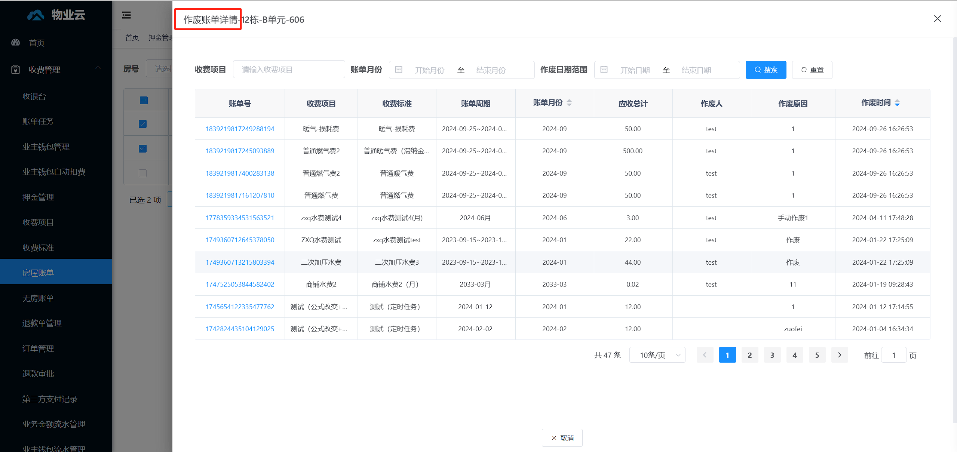The height and width of the screenshot is (452, 957).
Task: Go to next page arrow
Action: (x=840, y=355)
